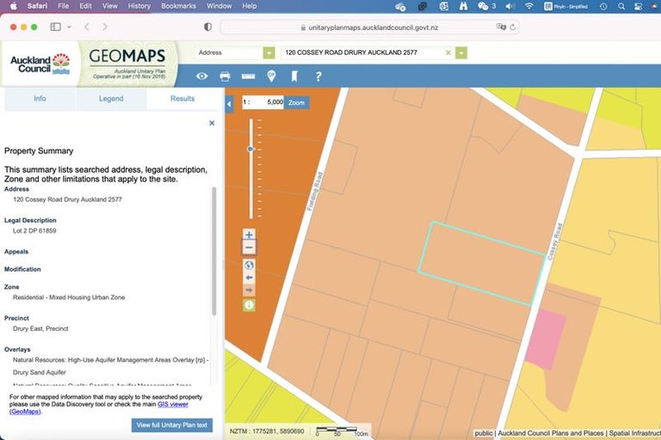Image resolution: width=661 pixels, height=440 pixels.
Task: Click the map zoom in plus button
Action: tap(250, 235)
